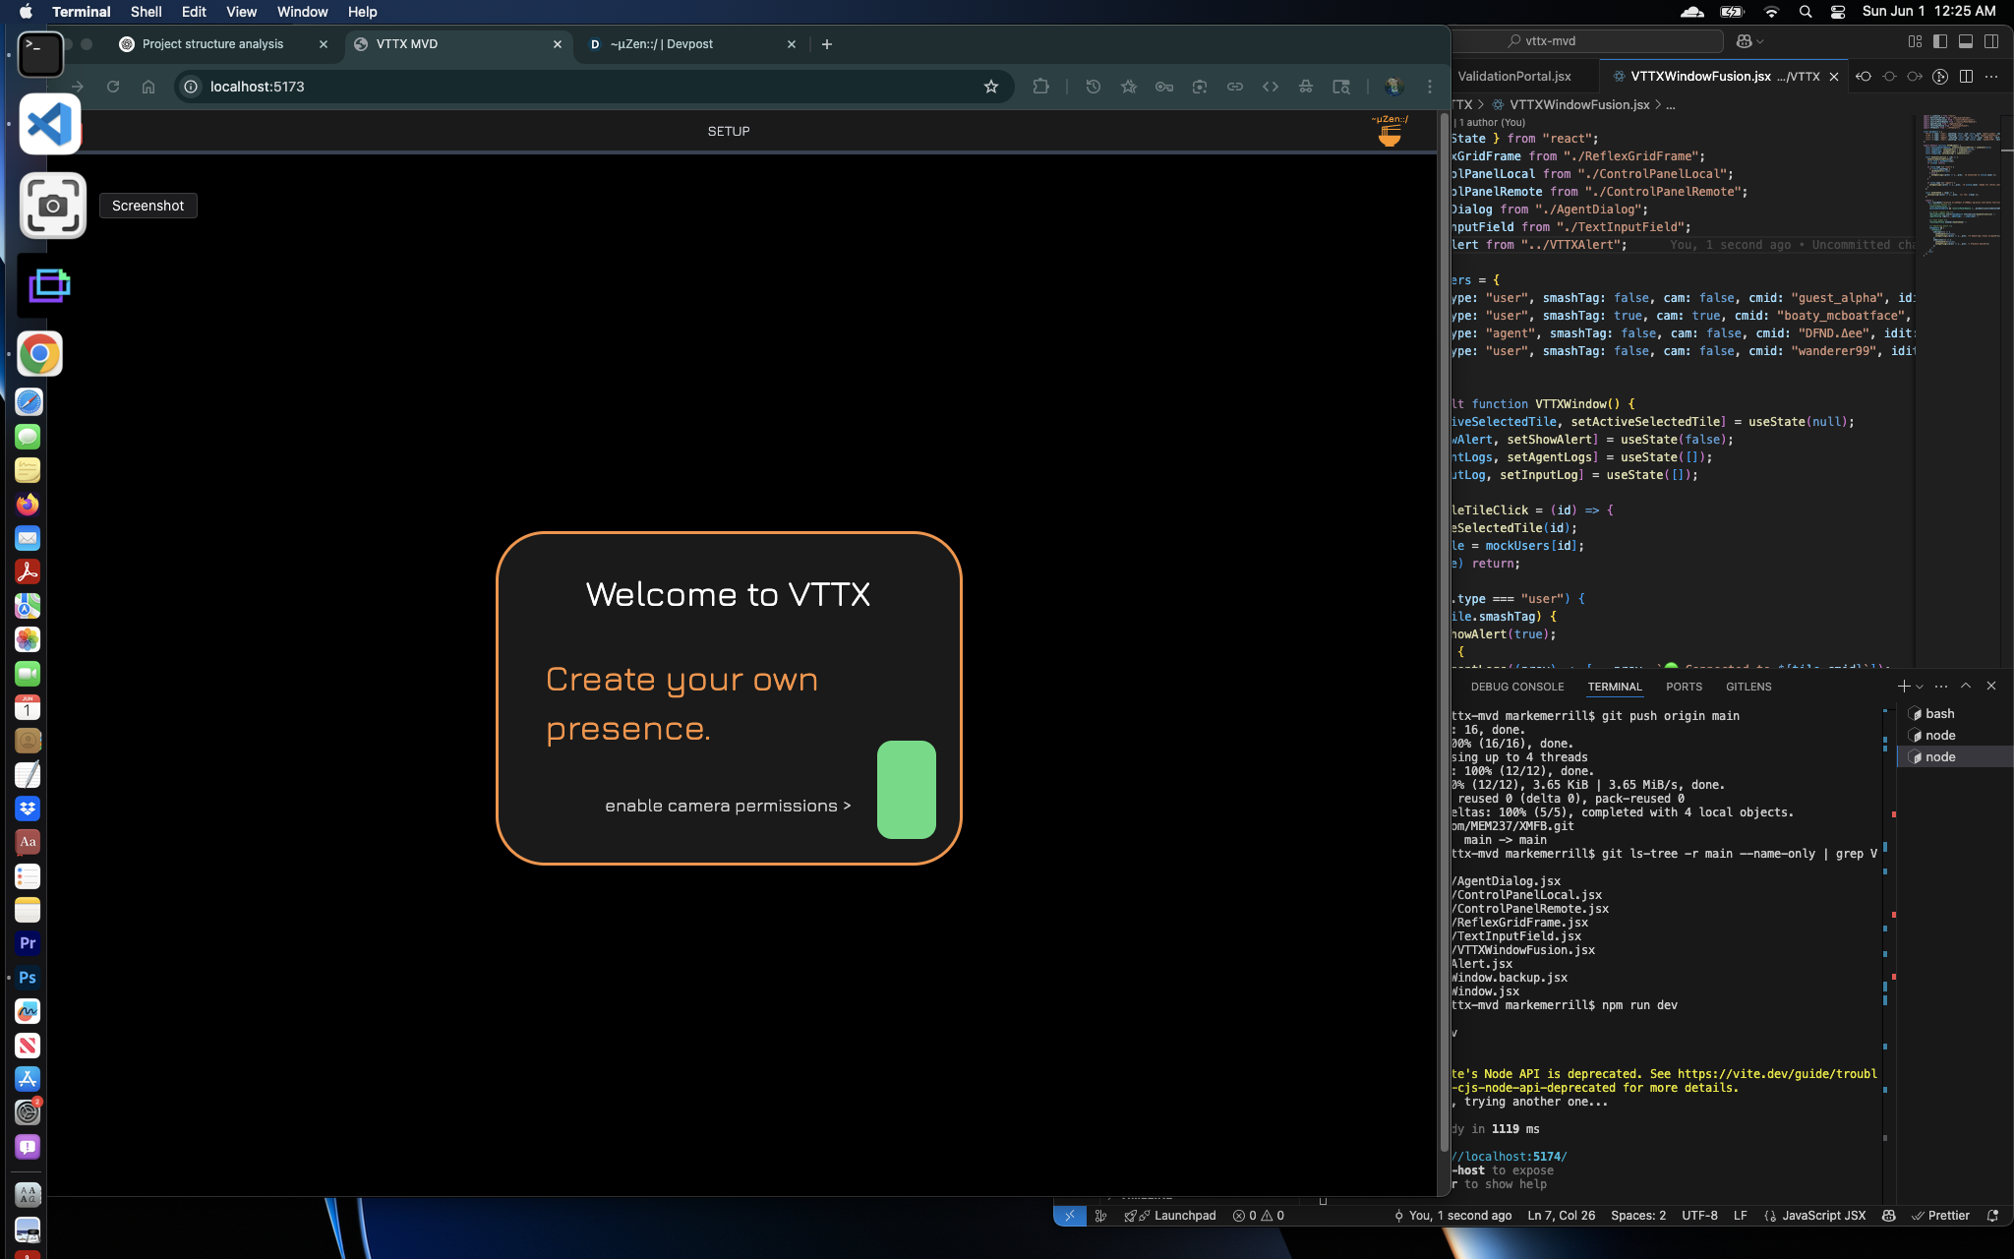Click Customize Layout icon in VS Code
The image size is (2014, 1259).
click(1915, 41)
